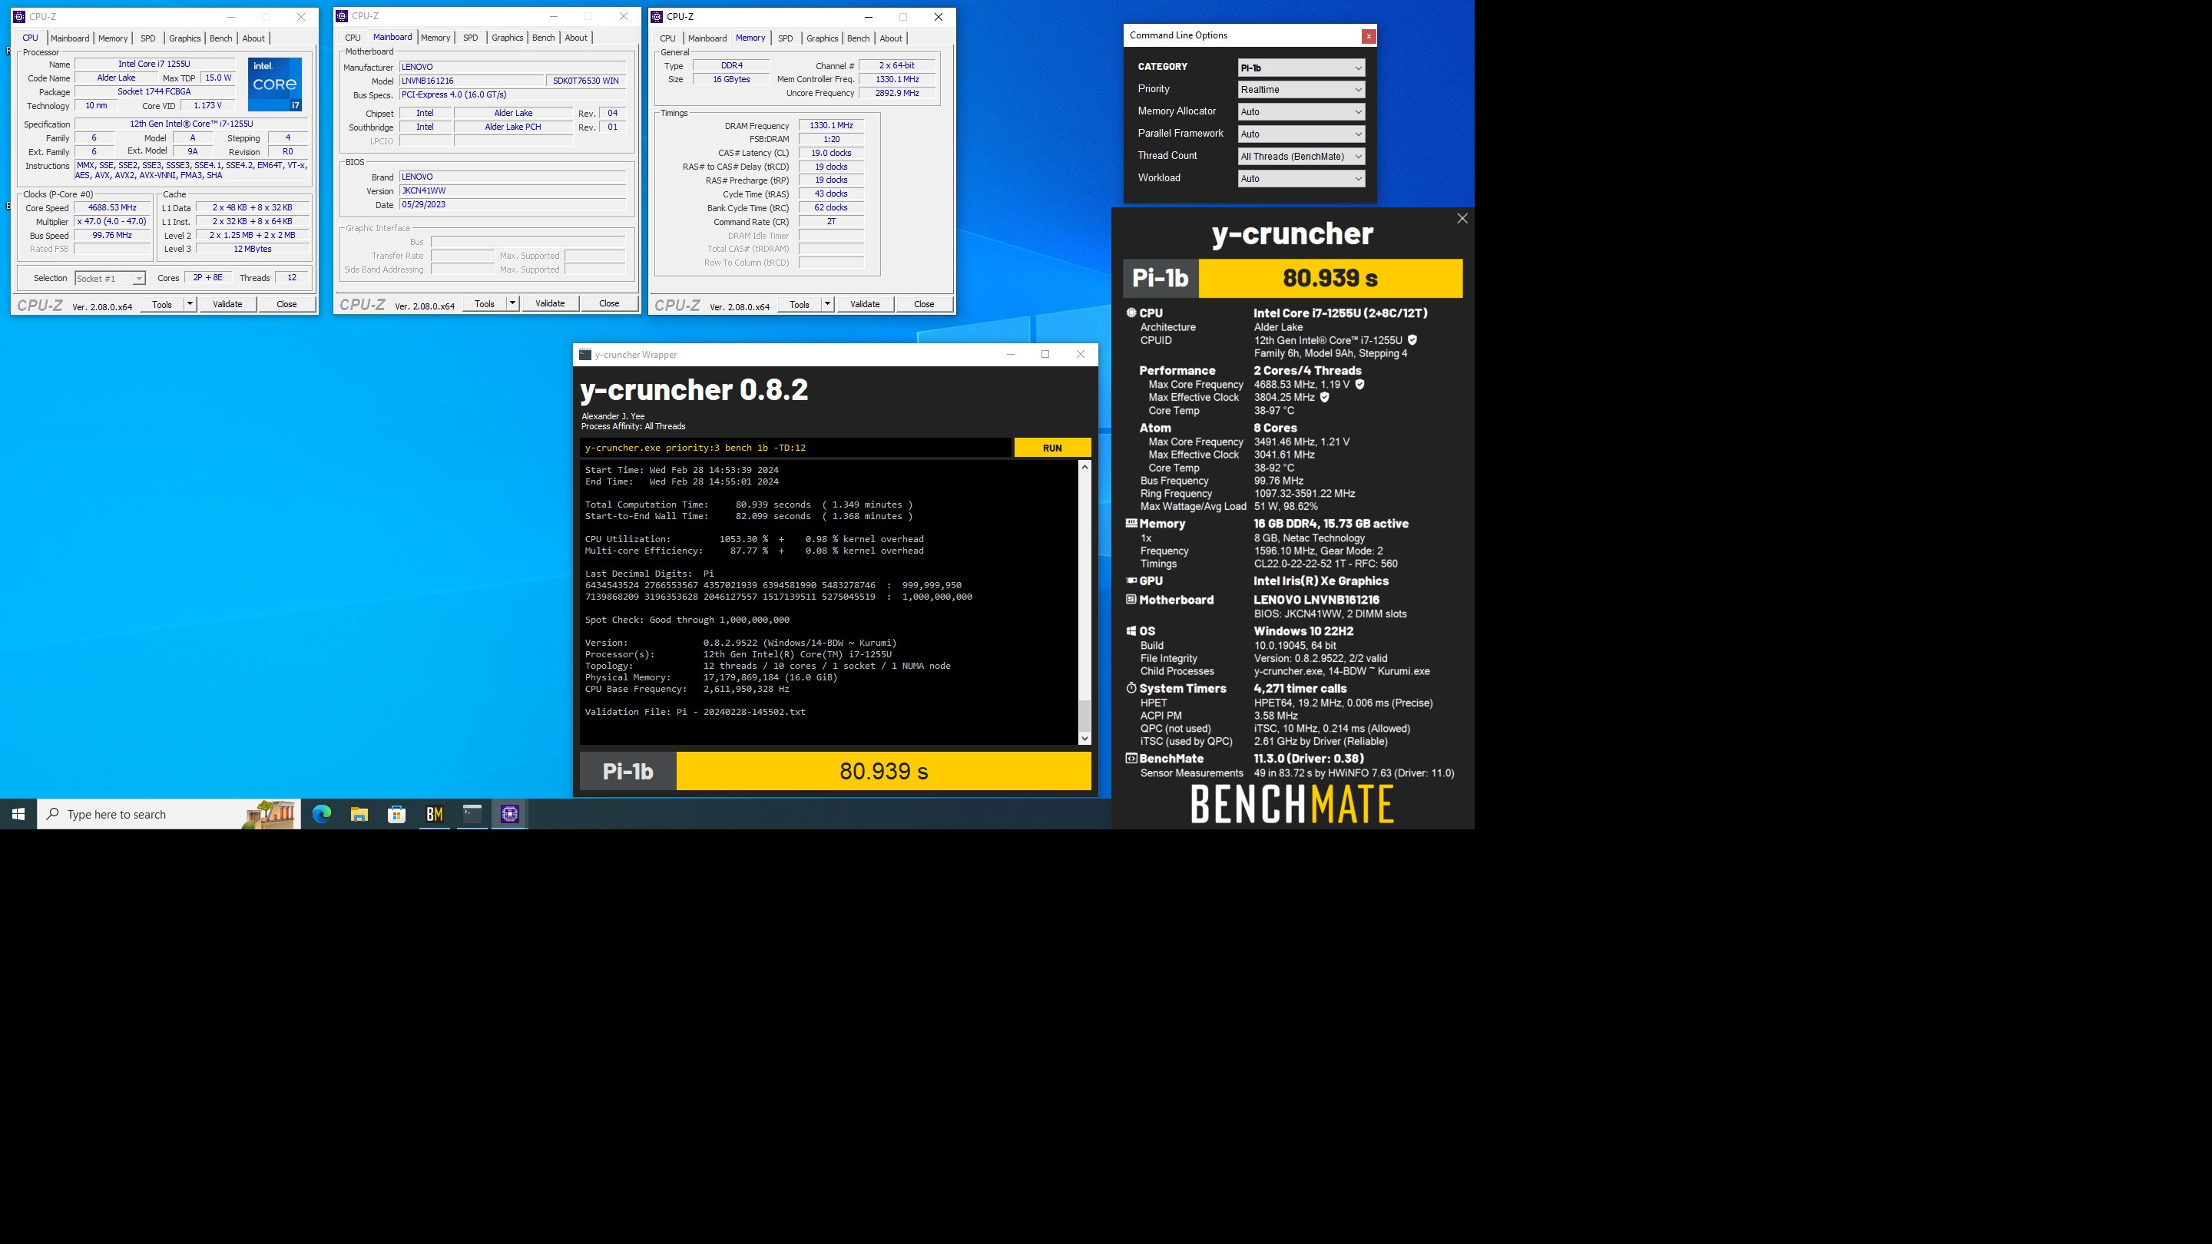
Task: Switch to SPD tab in first CPU-Z window
Action: (x=147, y=38)
